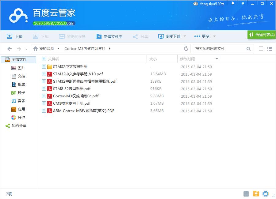276x199 pixels.
Task: Open 离线下载 offline download
Action: (169, 36)
